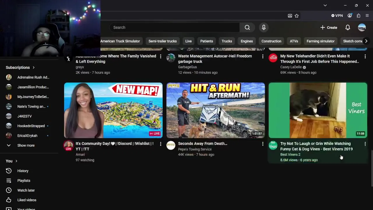Open HookednStrapped subscription
This screenshot has height=210, width=373.
[29, 126]
